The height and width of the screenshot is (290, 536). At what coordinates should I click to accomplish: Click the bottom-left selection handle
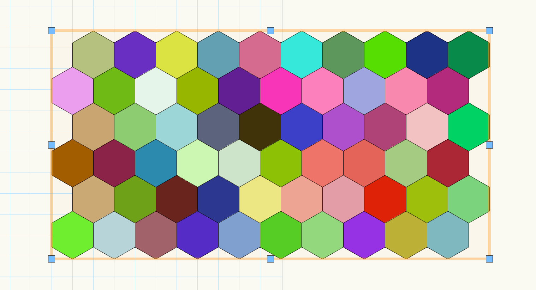[x=52, y=259]
